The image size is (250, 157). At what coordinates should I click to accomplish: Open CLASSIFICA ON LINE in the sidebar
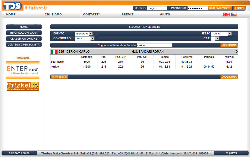[24, 39]
